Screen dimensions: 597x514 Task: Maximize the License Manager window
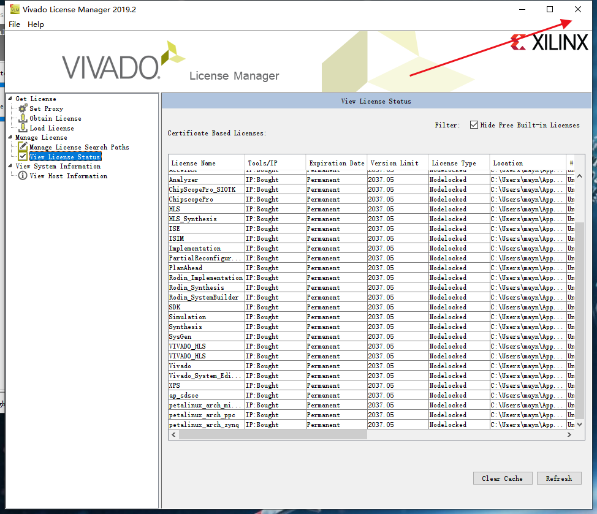[x=550, y=9]
